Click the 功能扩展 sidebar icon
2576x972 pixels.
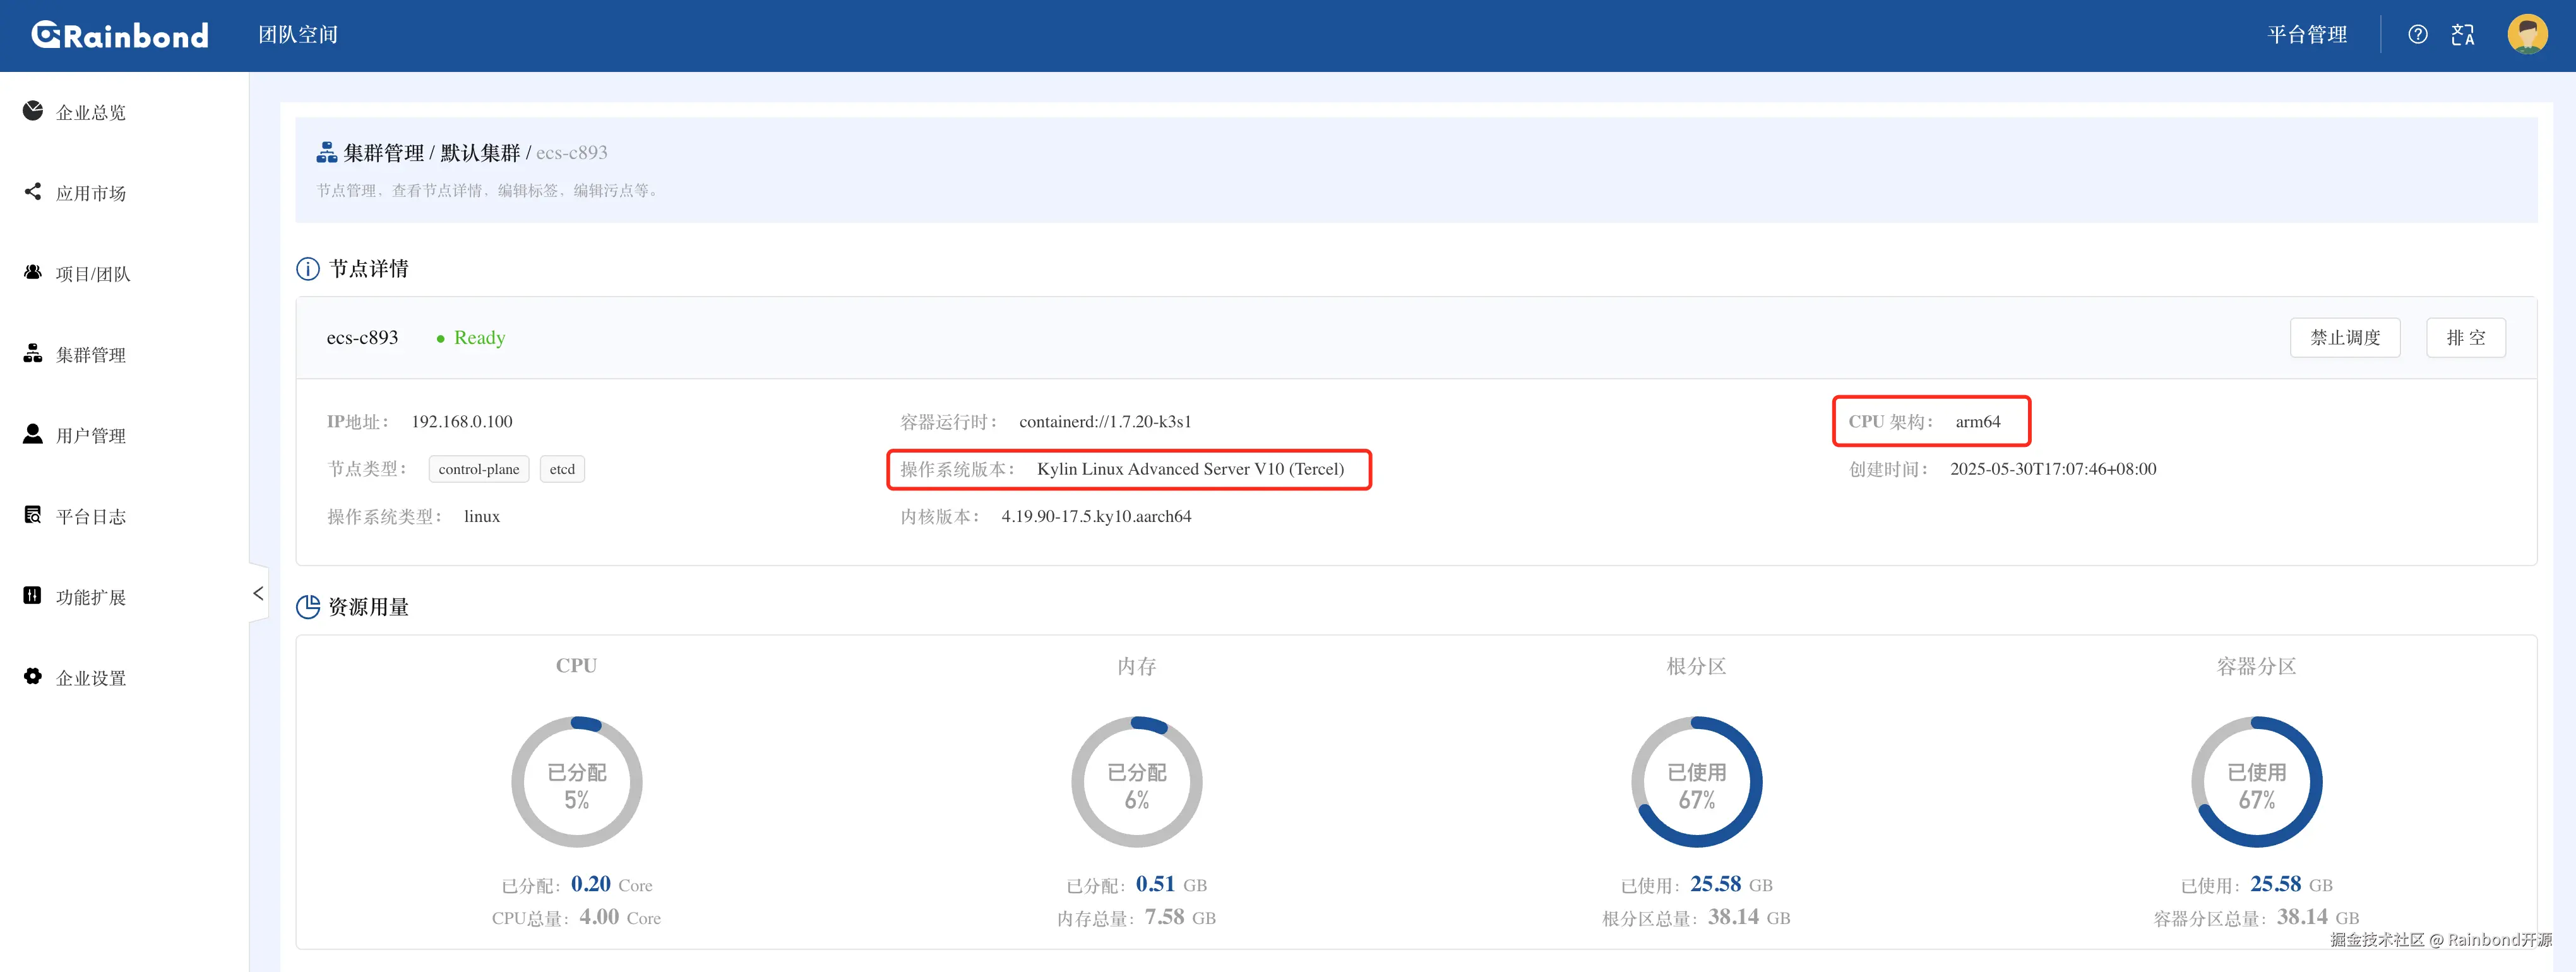tap(33, 596)
